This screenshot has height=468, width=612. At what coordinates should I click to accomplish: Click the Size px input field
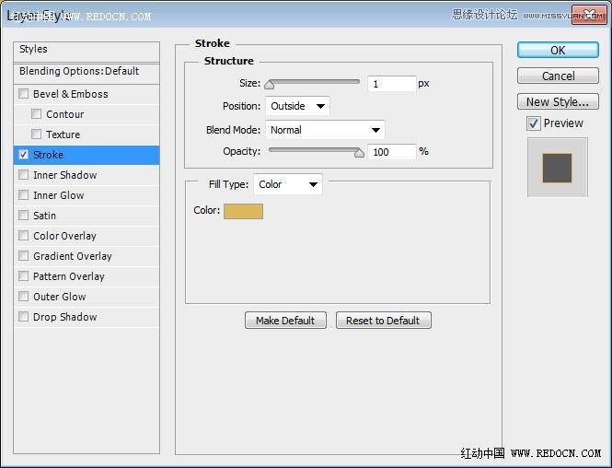391,84
